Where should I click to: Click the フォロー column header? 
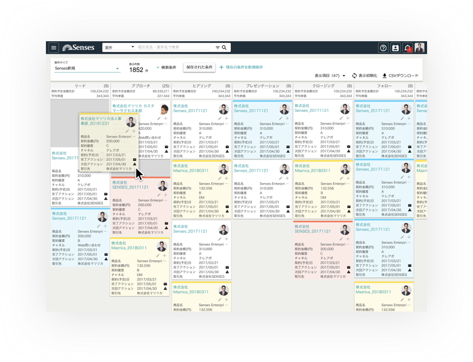point(384,86)
